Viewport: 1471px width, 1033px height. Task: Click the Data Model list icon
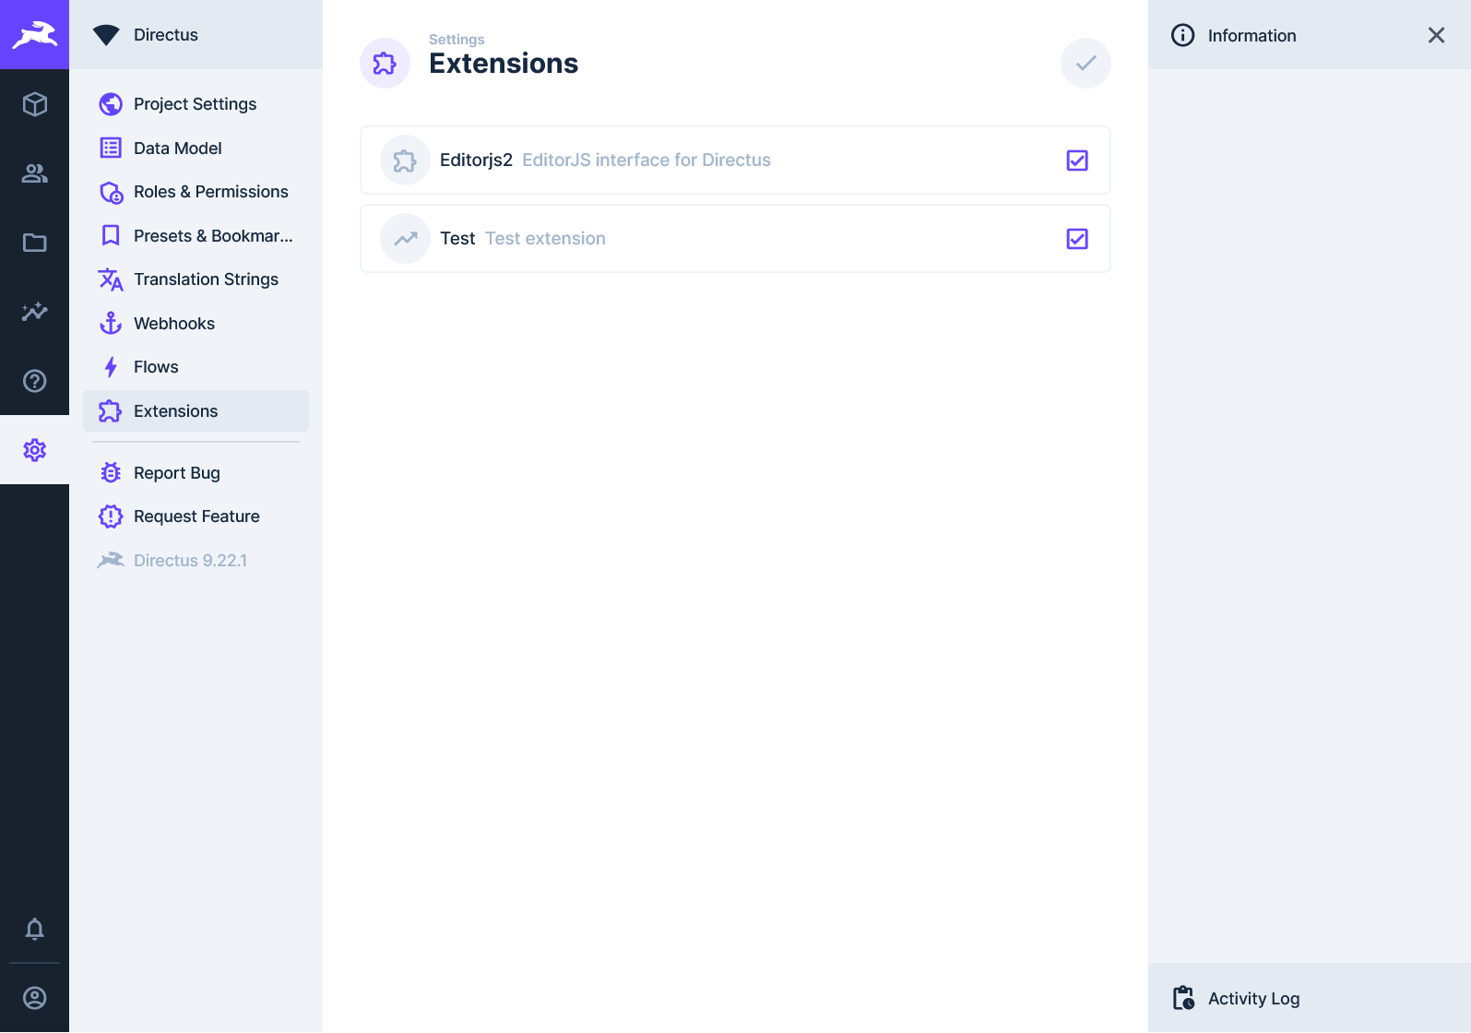pos(111,148)
